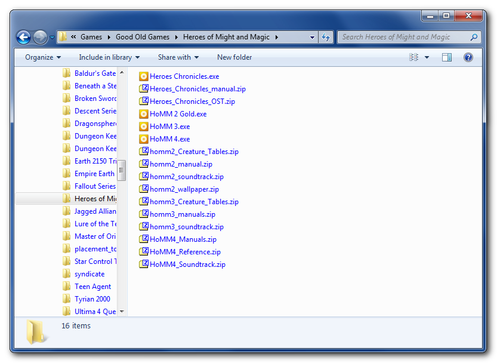Click the Change your view icon
The image size is (497, 363).
click(414, 57)
